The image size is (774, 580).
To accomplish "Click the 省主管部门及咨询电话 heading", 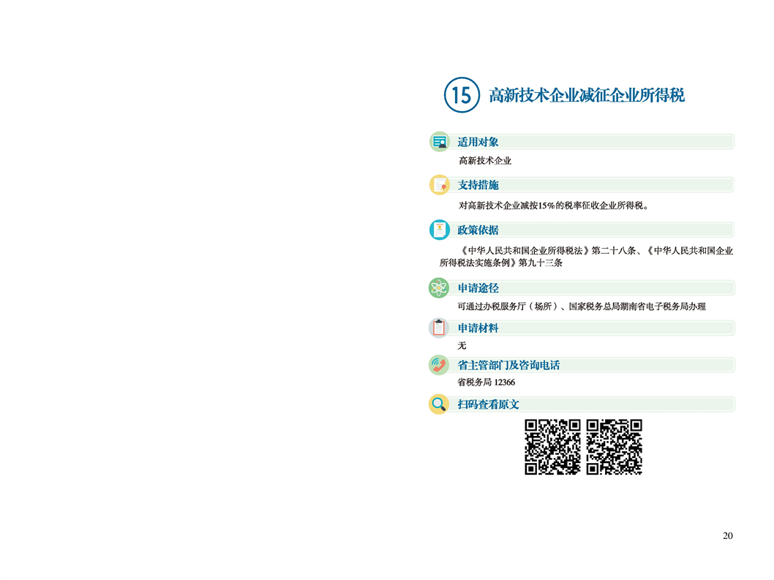I will pyautogui.click(x=508, y=365).
